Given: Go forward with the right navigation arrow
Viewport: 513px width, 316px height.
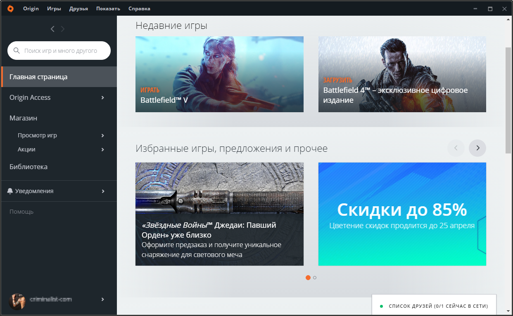Looking at the screenshot, I should tap(63, 29).
